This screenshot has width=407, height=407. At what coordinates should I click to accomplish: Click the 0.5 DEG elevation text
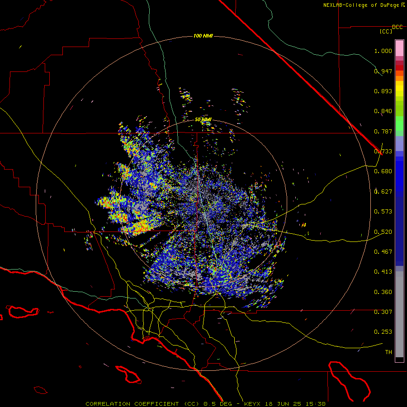click(218, 404)
